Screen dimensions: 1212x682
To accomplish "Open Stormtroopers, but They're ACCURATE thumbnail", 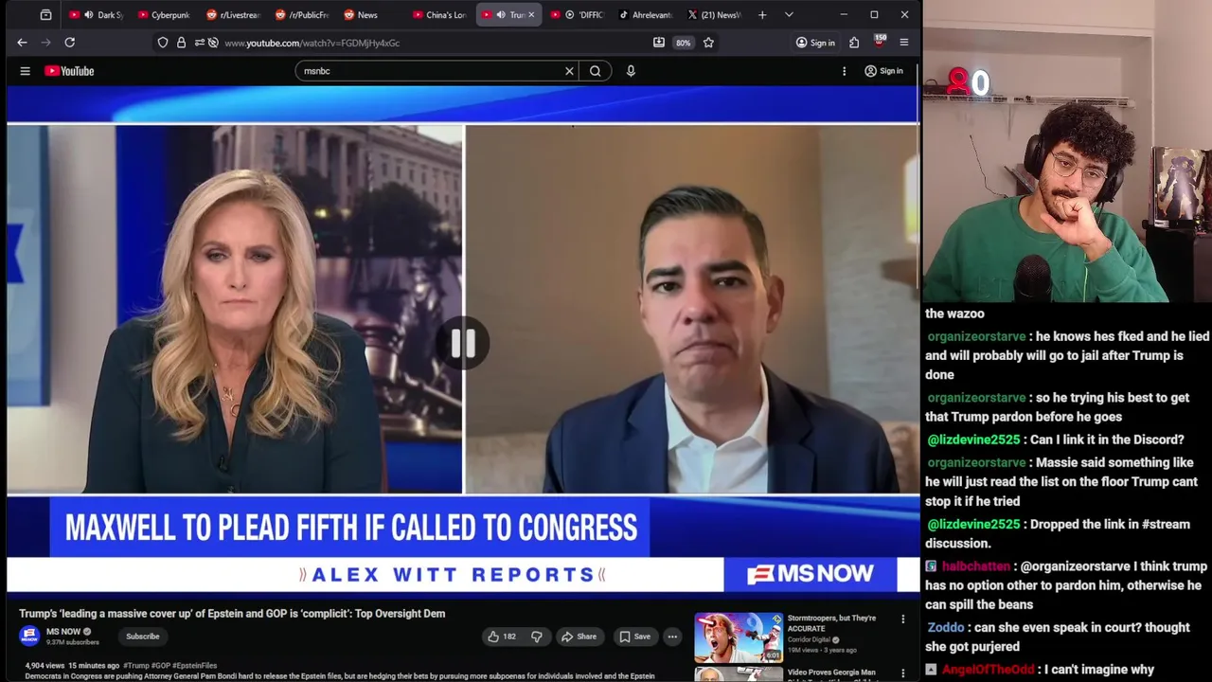I will [739, 637].
